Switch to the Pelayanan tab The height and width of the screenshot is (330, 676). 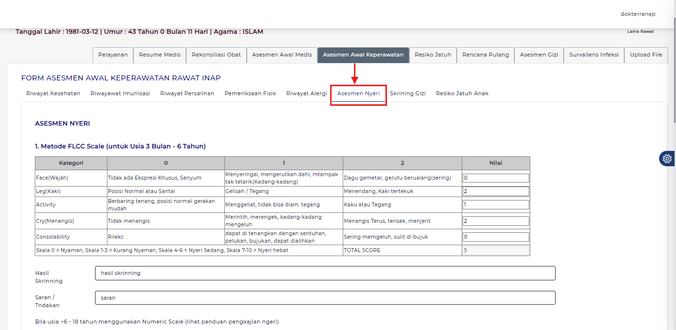tap(113, 55)
